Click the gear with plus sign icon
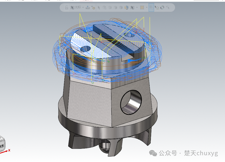This screenshot has height=162, width=225. click(x=93, y=7)
